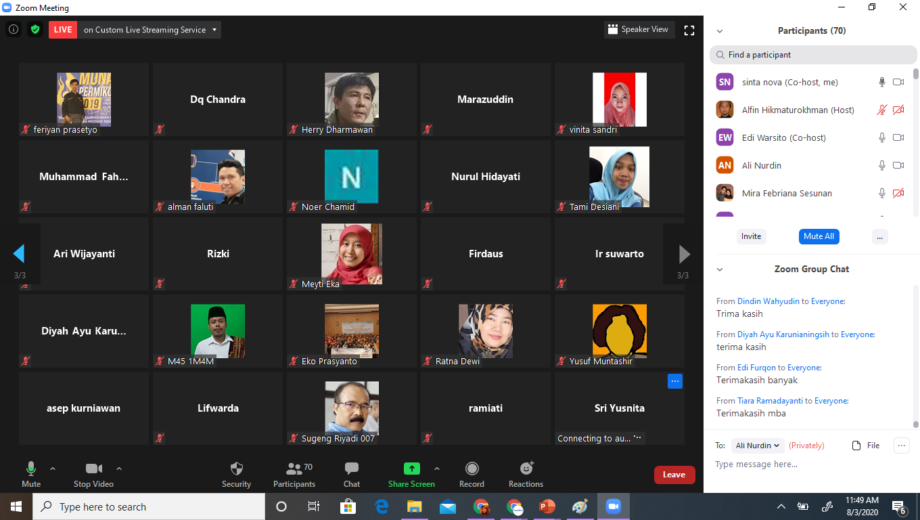
Task: Click the Mute All button
Action: click(819, 236)
